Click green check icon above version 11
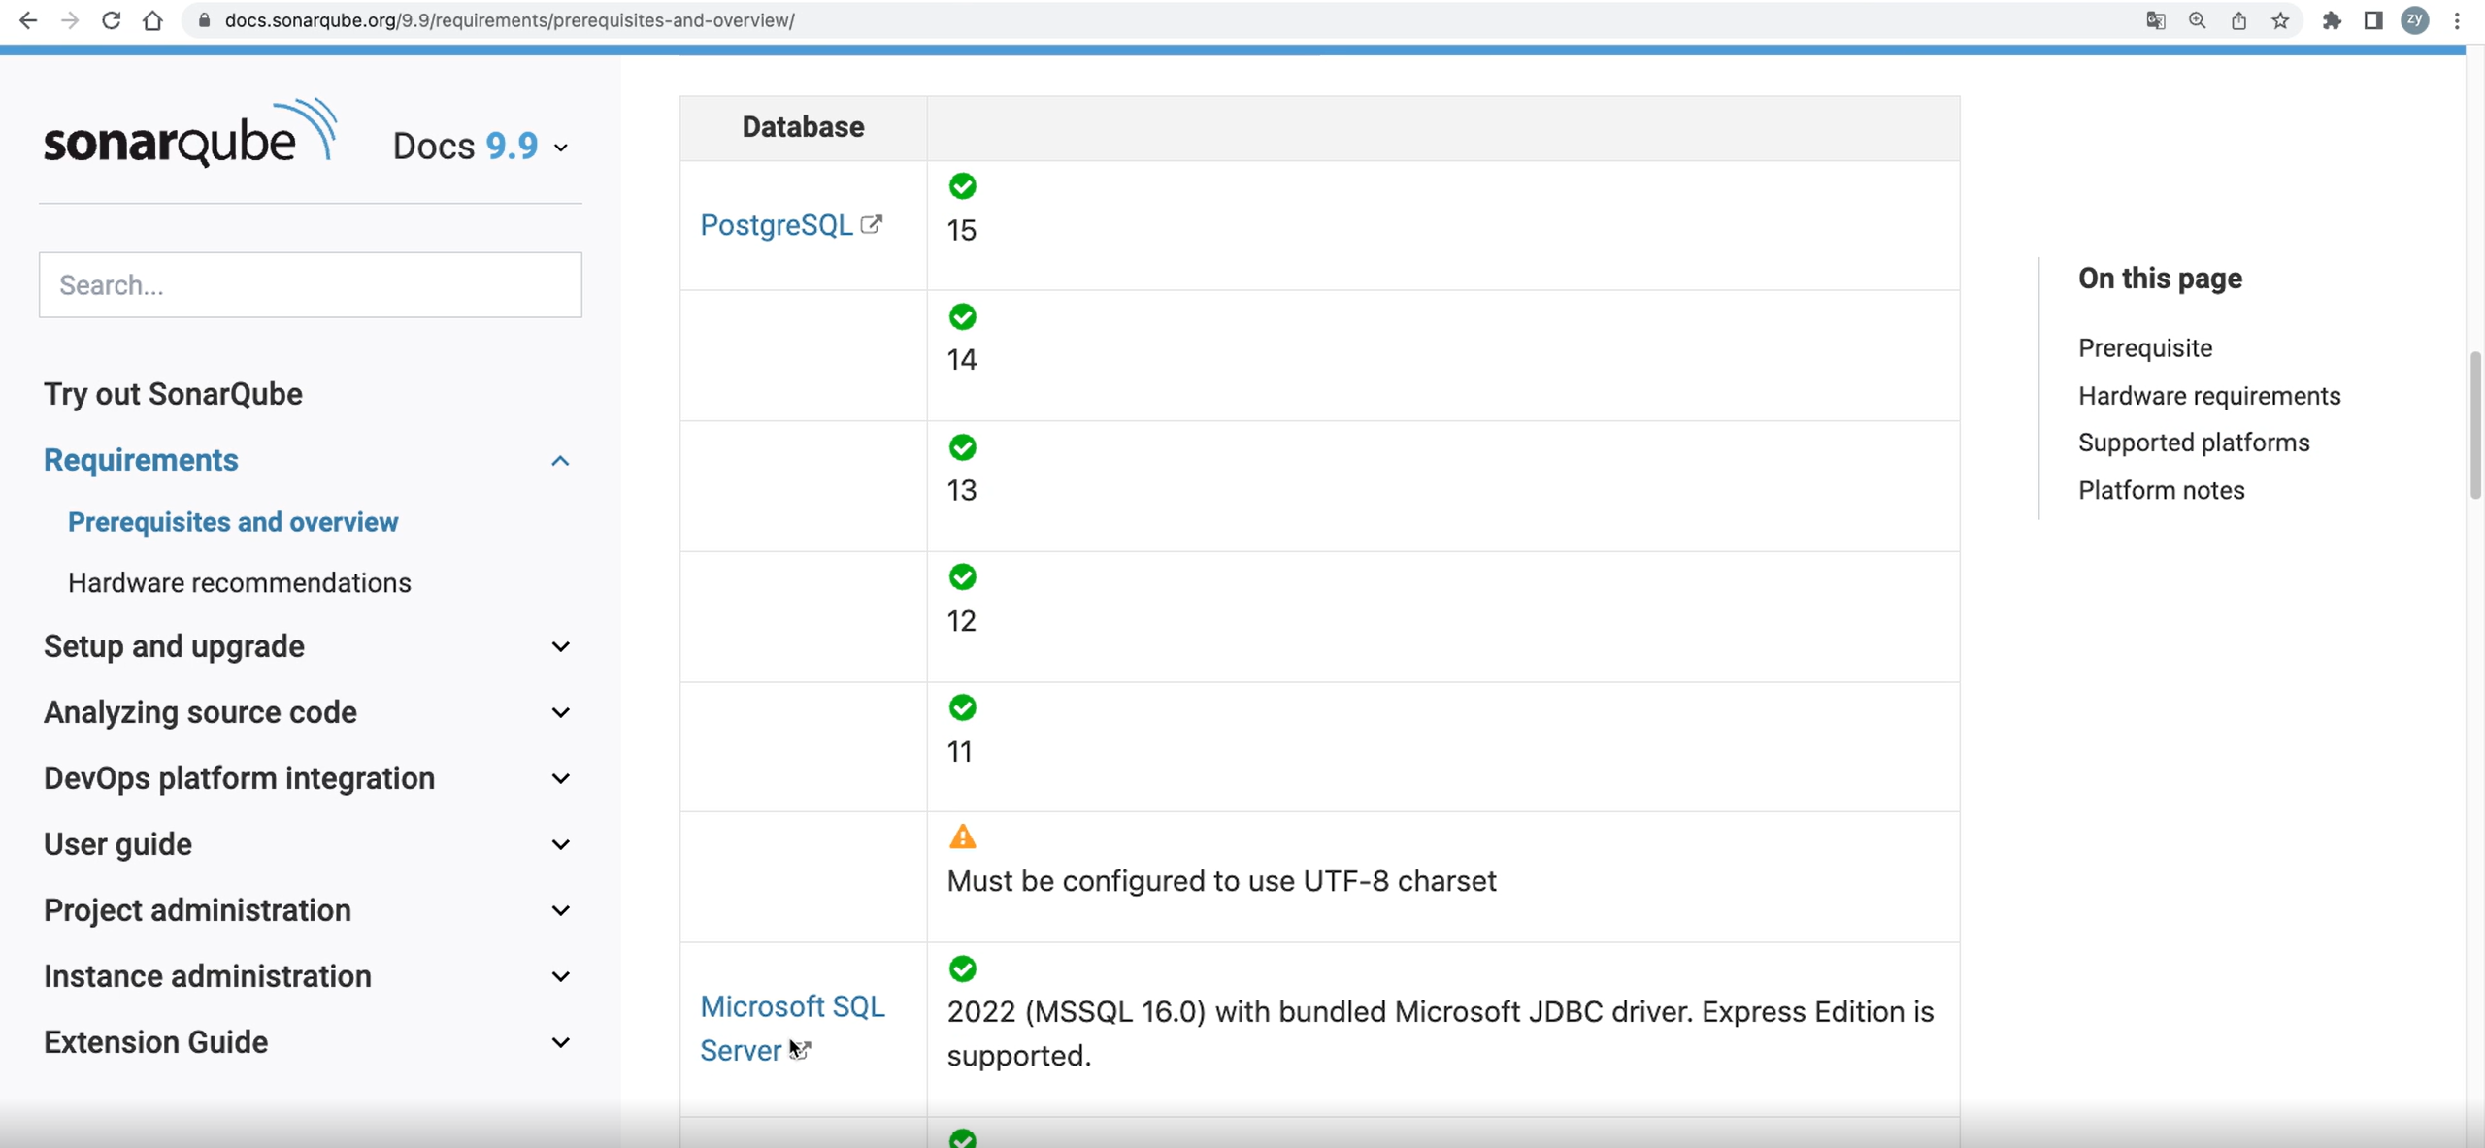Screen dimensions: 2485x1148 962,708
